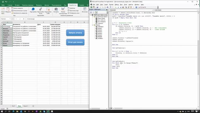Open the Help tab in Excel ribbon
Image resolution: width=200 pixels, height=113 pixels.
click(x=82, y=5)
